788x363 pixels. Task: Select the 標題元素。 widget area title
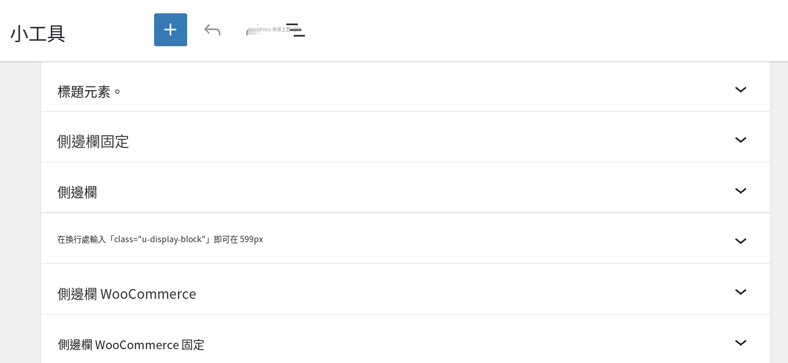[x=90, y=91]
